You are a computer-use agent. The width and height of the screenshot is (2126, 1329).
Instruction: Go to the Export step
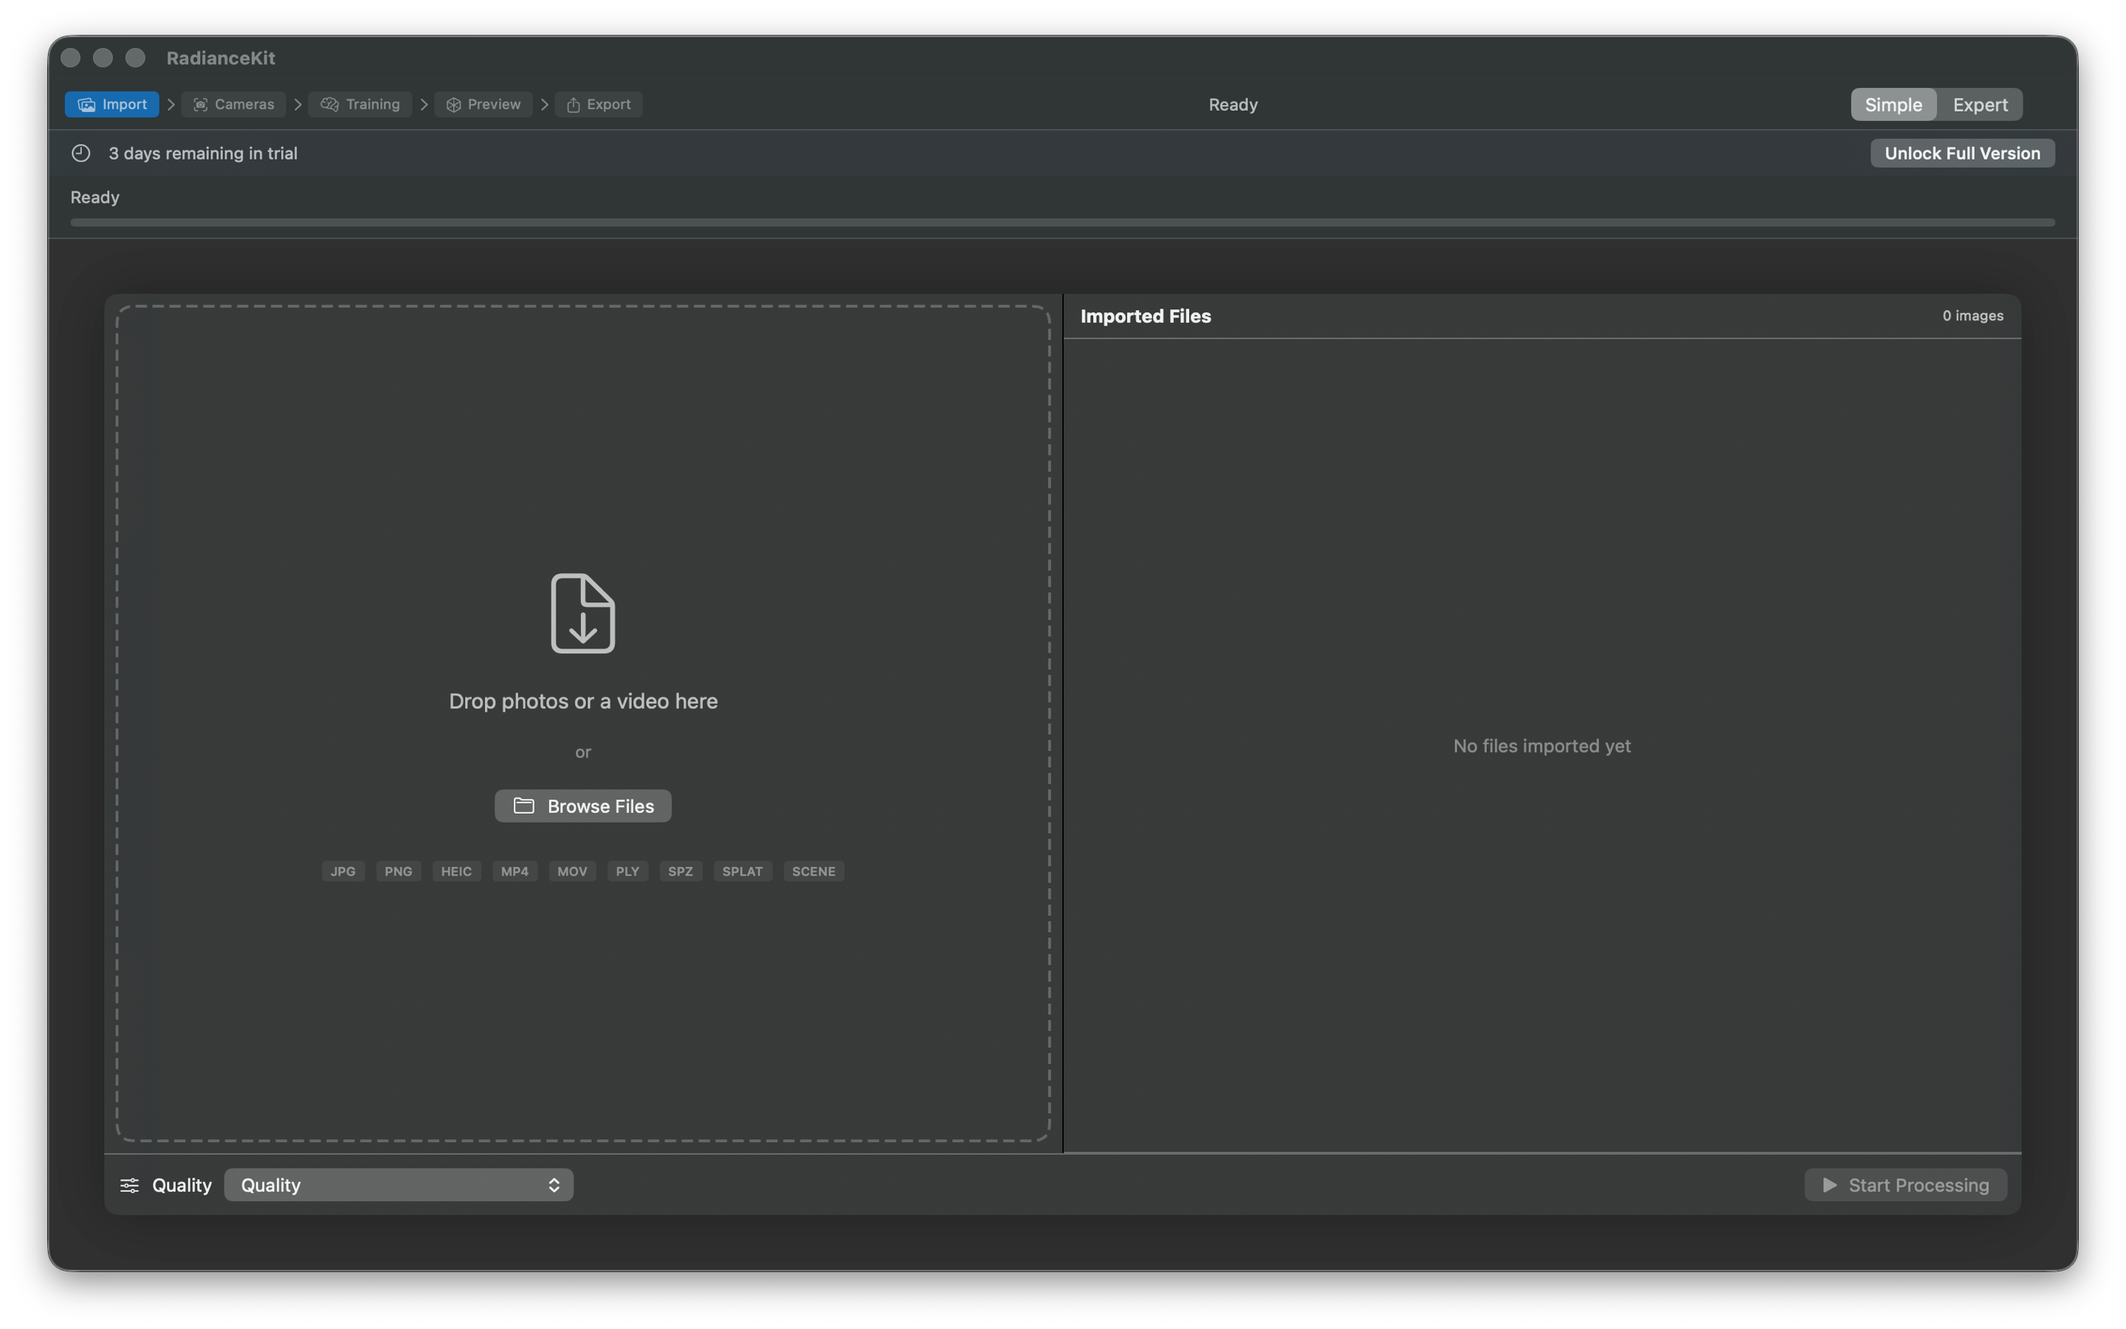598,105
